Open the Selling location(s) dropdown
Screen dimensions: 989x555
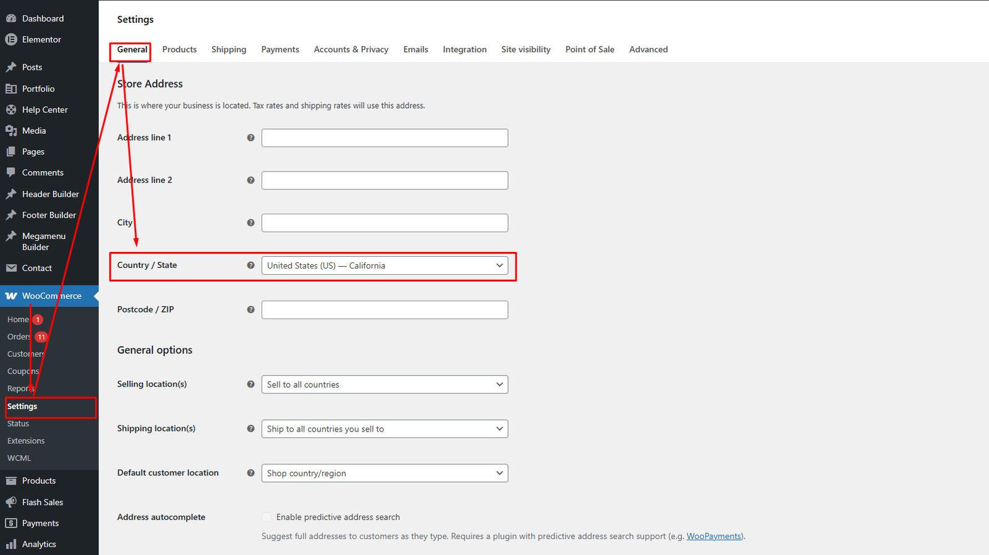384,385
